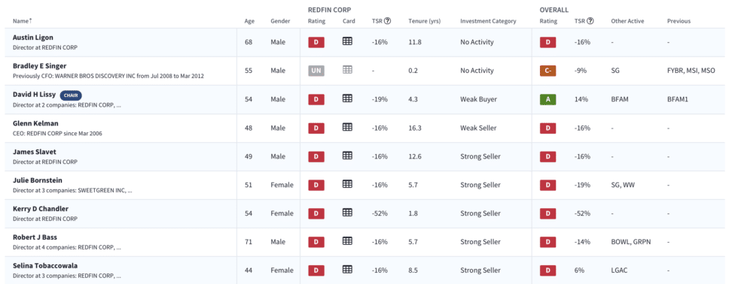Click the CHAIR badge beside David H Lissy
Viewport: 738px width, 284px height.
pos(71,95)
